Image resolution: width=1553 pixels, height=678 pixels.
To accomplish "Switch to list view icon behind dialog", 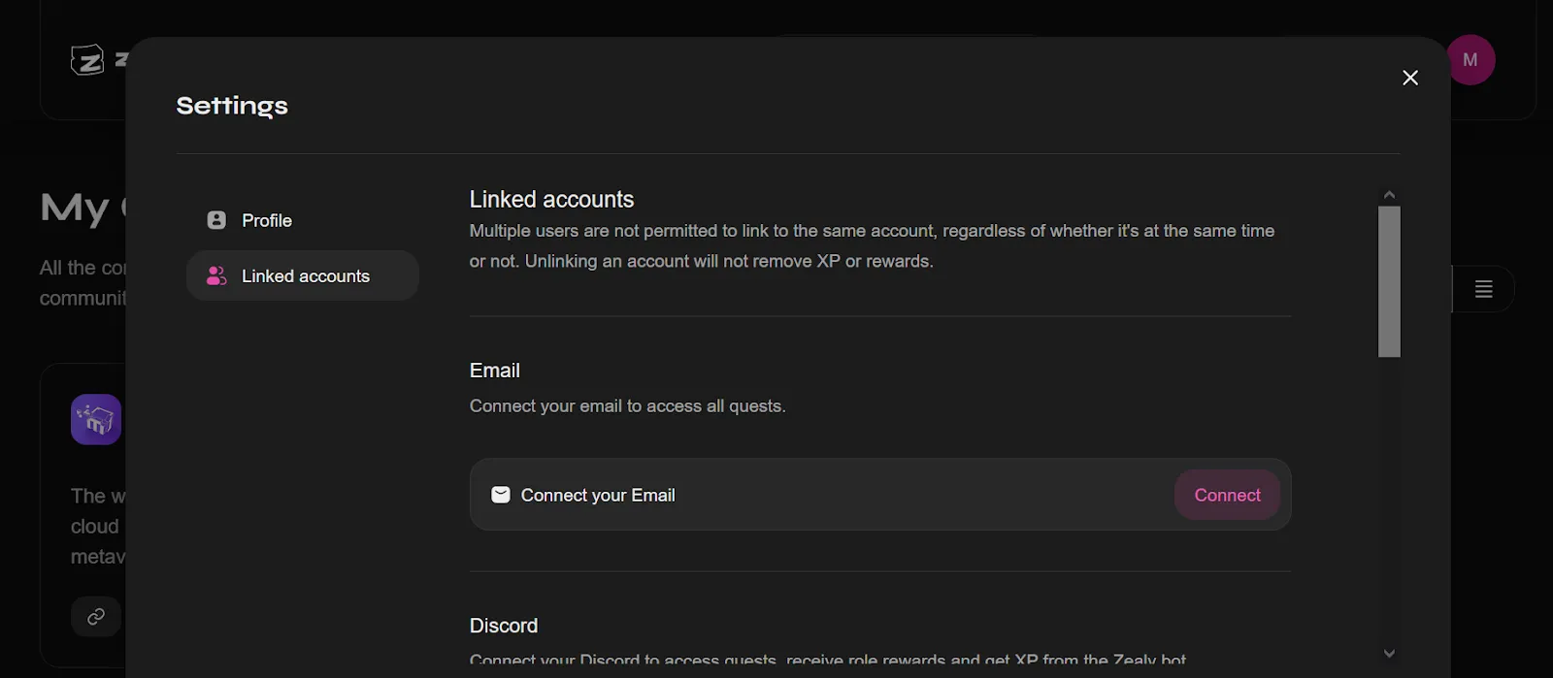I will coord(1483,289).
